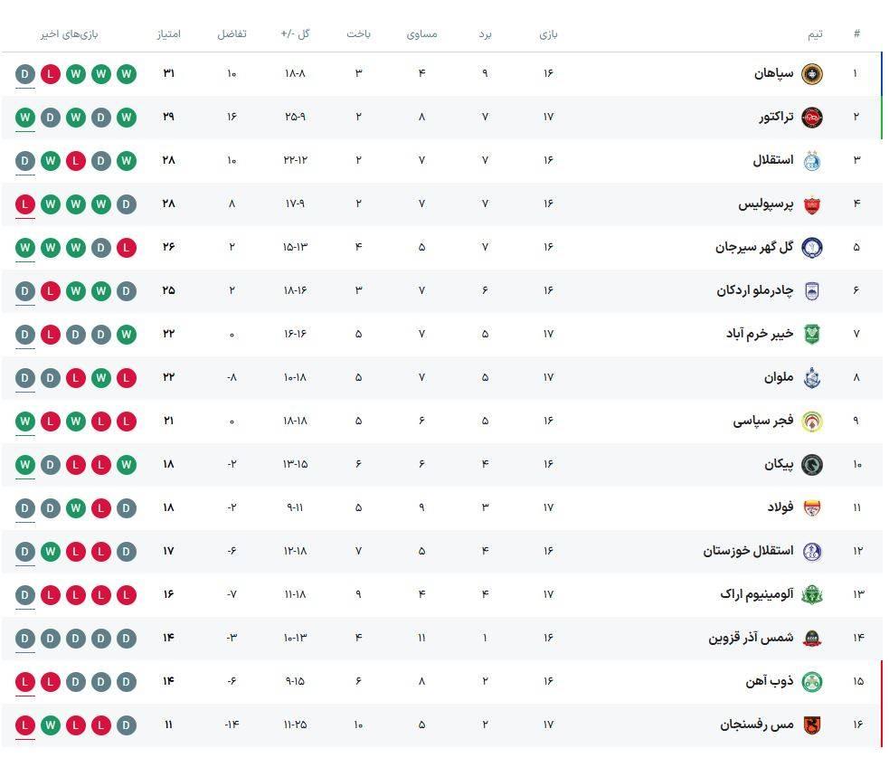Click the recent games (بازی‌های اخیر) header
889x758 pixels.
coord(70,34)
